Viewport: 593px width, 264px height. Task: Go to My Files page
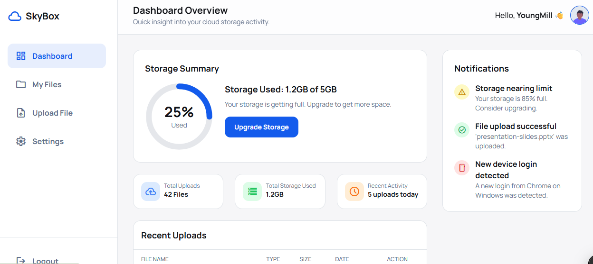tap(47, 84)
